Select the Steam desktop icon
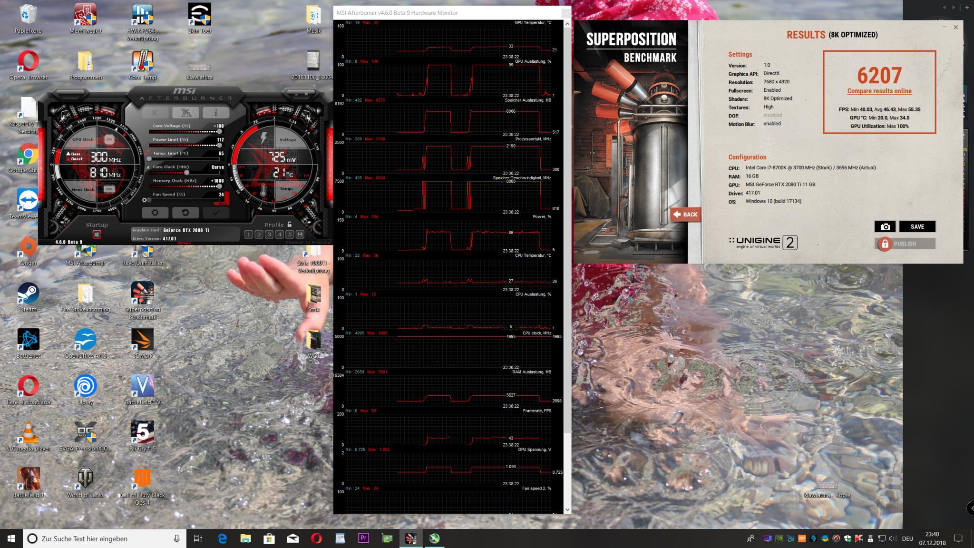 pos(28,297)
